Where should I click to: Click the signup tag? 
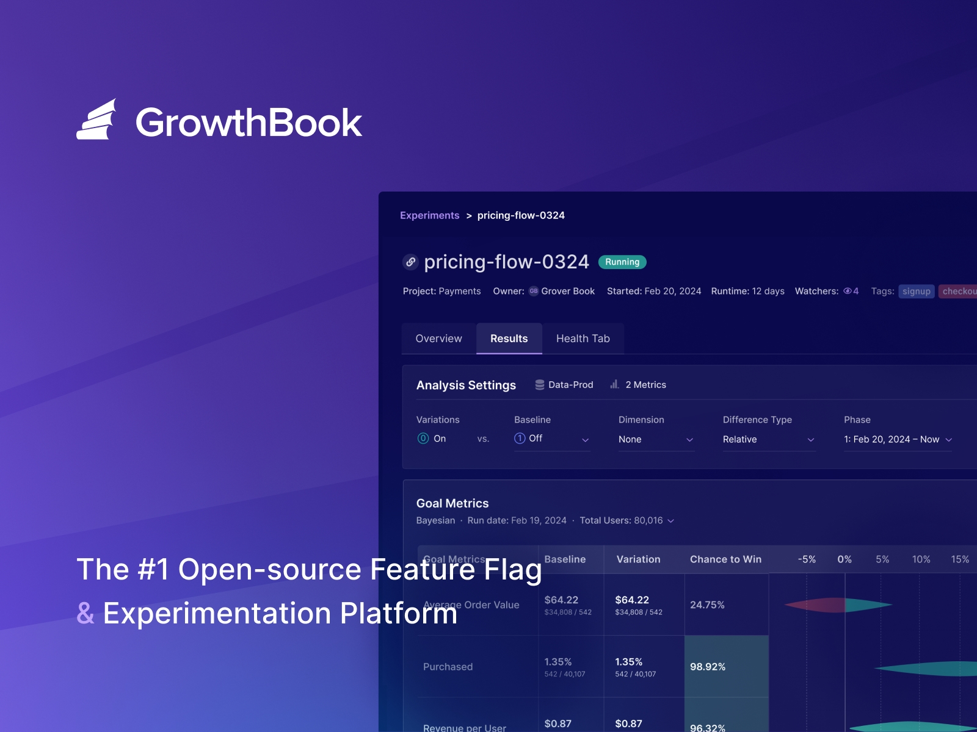917,291
